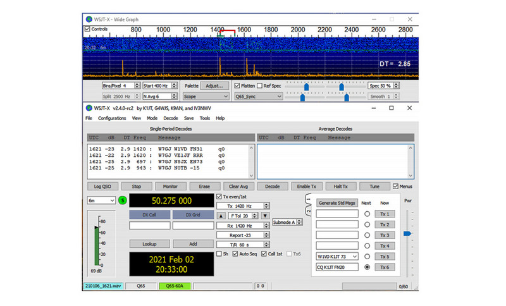506x306 pixels.
Task: Select the Next radio button for Tx 1
Action: (367, 214)
